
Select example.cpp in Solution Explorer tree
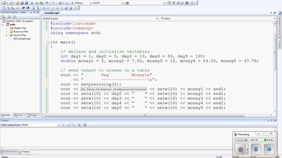tap(24, 39)
